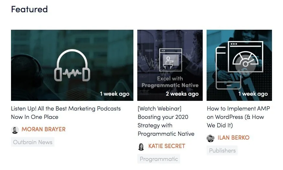
Task: Visit author ILAN BERKO's page
Action: point(233,138)
